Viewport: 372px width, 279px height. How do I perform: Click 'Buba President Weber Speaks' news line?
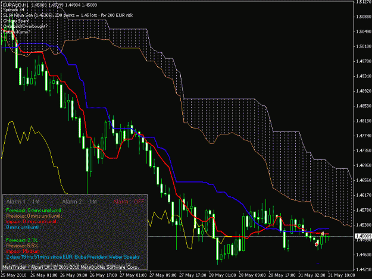click(x=73, y=257)
